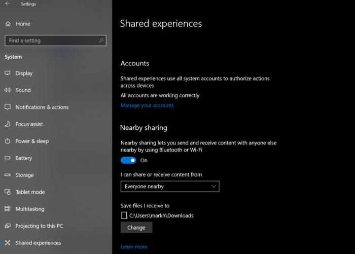Click the Change button for save location
Screen dimensions: 355x254
click(x=136, y=228)
